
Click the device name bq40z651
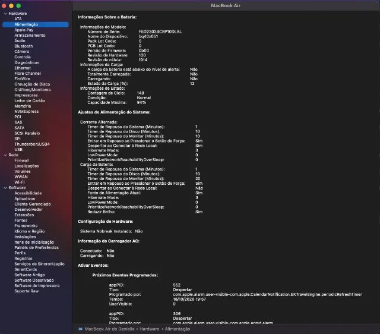148,36
